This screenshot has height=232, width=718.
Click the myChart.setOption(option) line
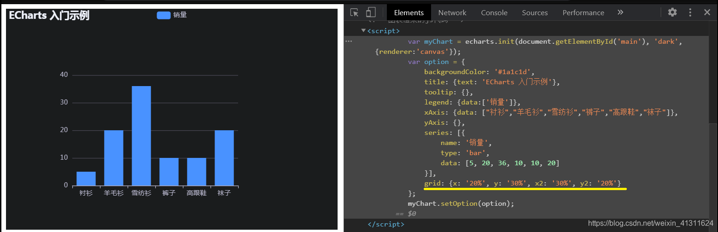point(461,203)
